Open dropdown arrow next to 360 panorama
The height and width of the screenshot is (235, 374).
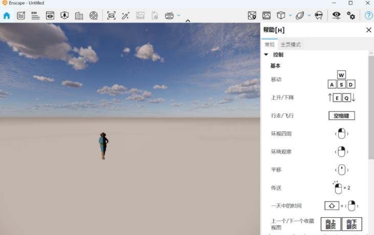[x=179, y=15]
